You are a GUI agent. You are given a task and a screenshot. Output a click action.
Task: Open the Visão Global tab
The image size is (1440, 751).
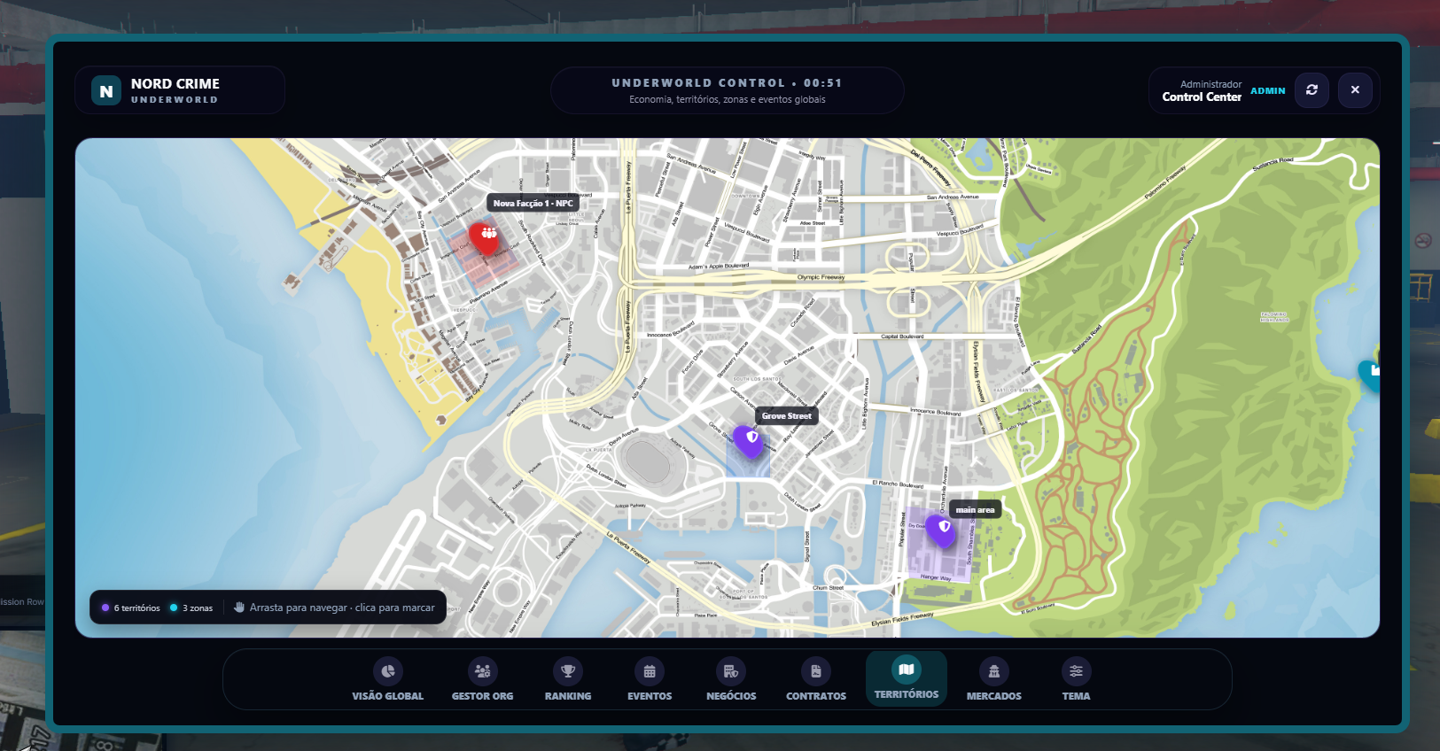pos(387,680)
